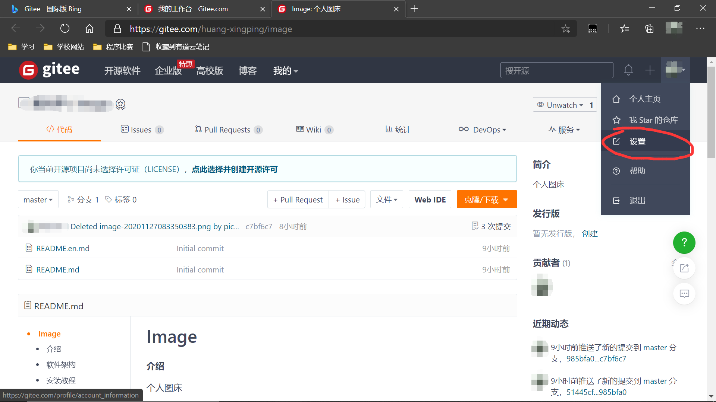This screenshot has width=716, height=402.
Task: Click 标签 0 tags link
Action: point(121,200)
